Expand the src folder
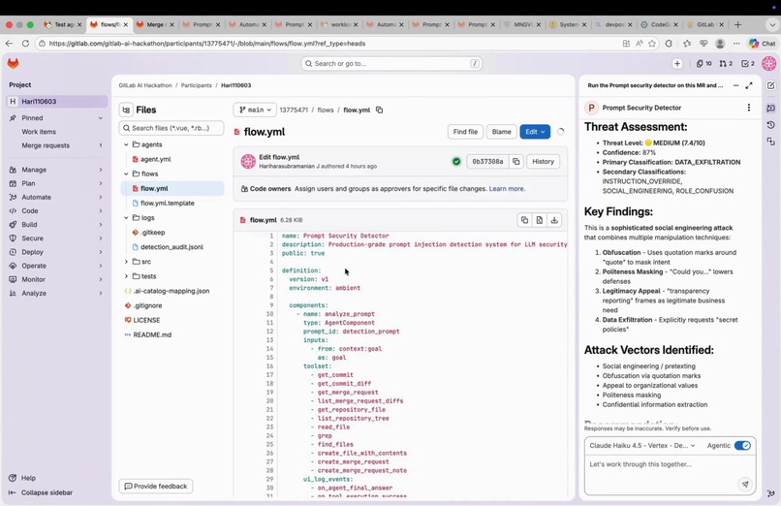781x506 pixels. 126,262
